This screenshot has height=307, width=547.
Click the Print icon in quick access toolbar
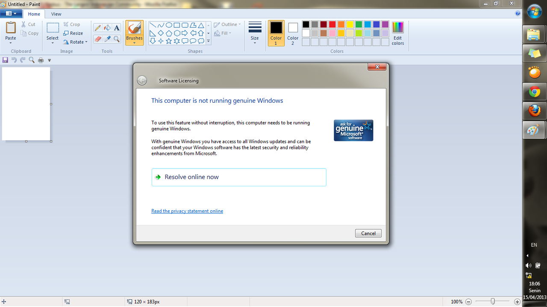(x=41, y=60)
